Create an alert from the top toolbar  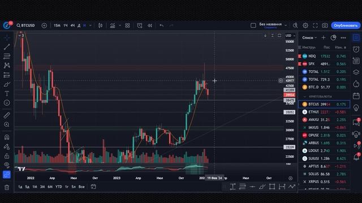[140, 25]
